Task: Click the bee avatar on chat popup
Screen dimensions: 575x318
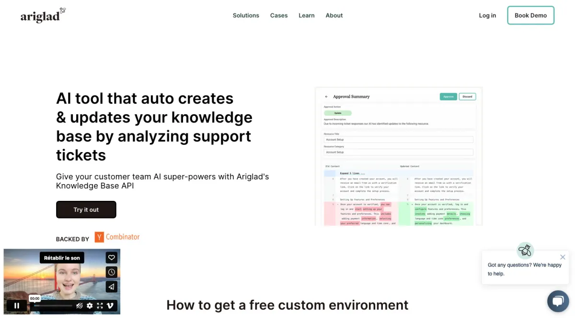Action: (x=525, y=251)
